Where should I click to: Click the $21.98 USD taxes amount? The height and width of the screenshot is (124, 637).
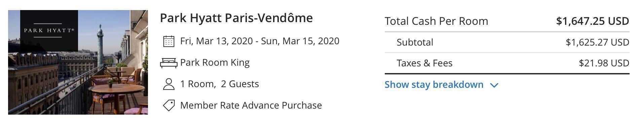pyautogui.click(x=604, y=63)
